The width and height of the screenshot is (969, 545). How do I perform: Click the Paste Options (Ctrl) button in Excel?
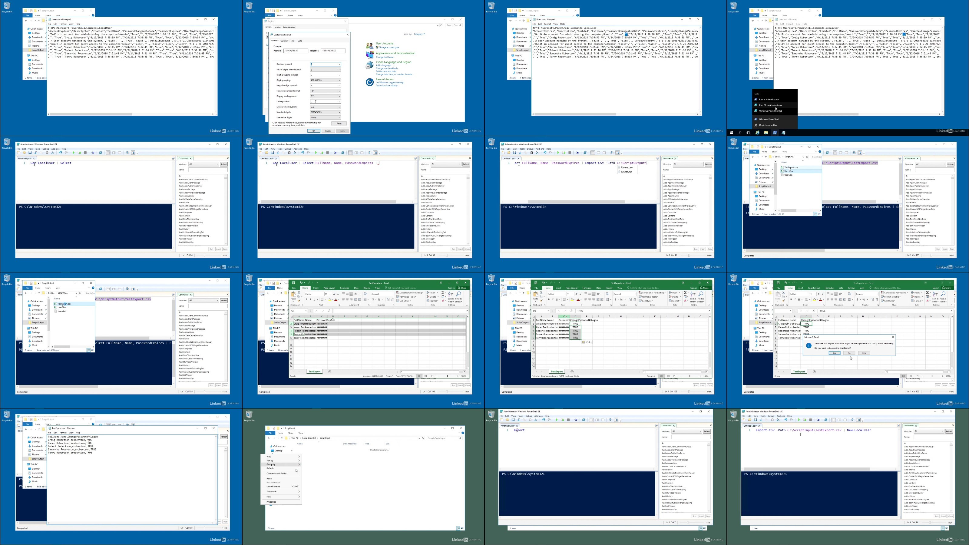point(587,342)
